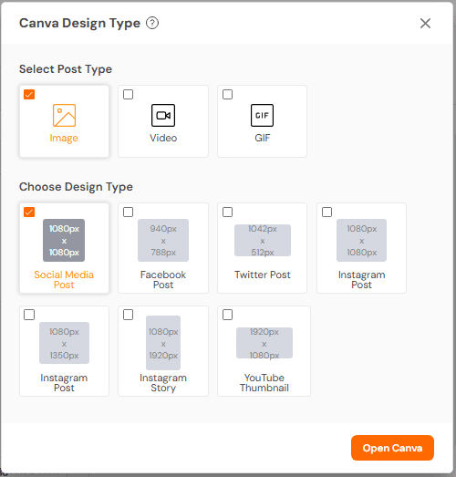456x477 pixels.
Task: Click the "Instagram Story" label
Action: tap(163, 383)
